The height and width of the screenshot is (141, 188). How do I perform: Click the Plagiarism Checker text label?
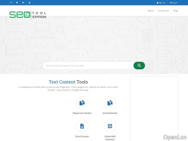(82, 113)
